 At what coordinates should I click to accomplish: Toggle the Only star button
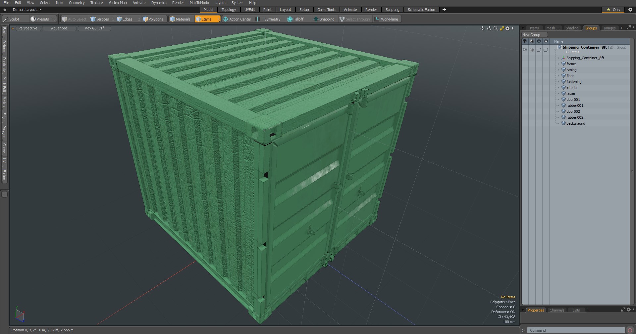[x=613, y=10]
